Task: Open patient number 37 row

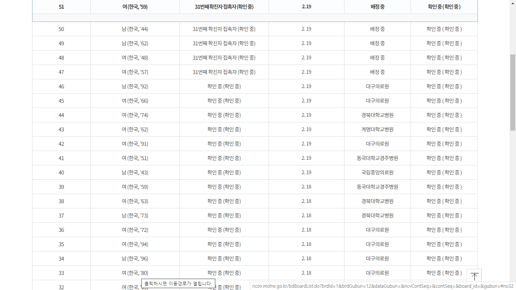Action: click(61, 216)
